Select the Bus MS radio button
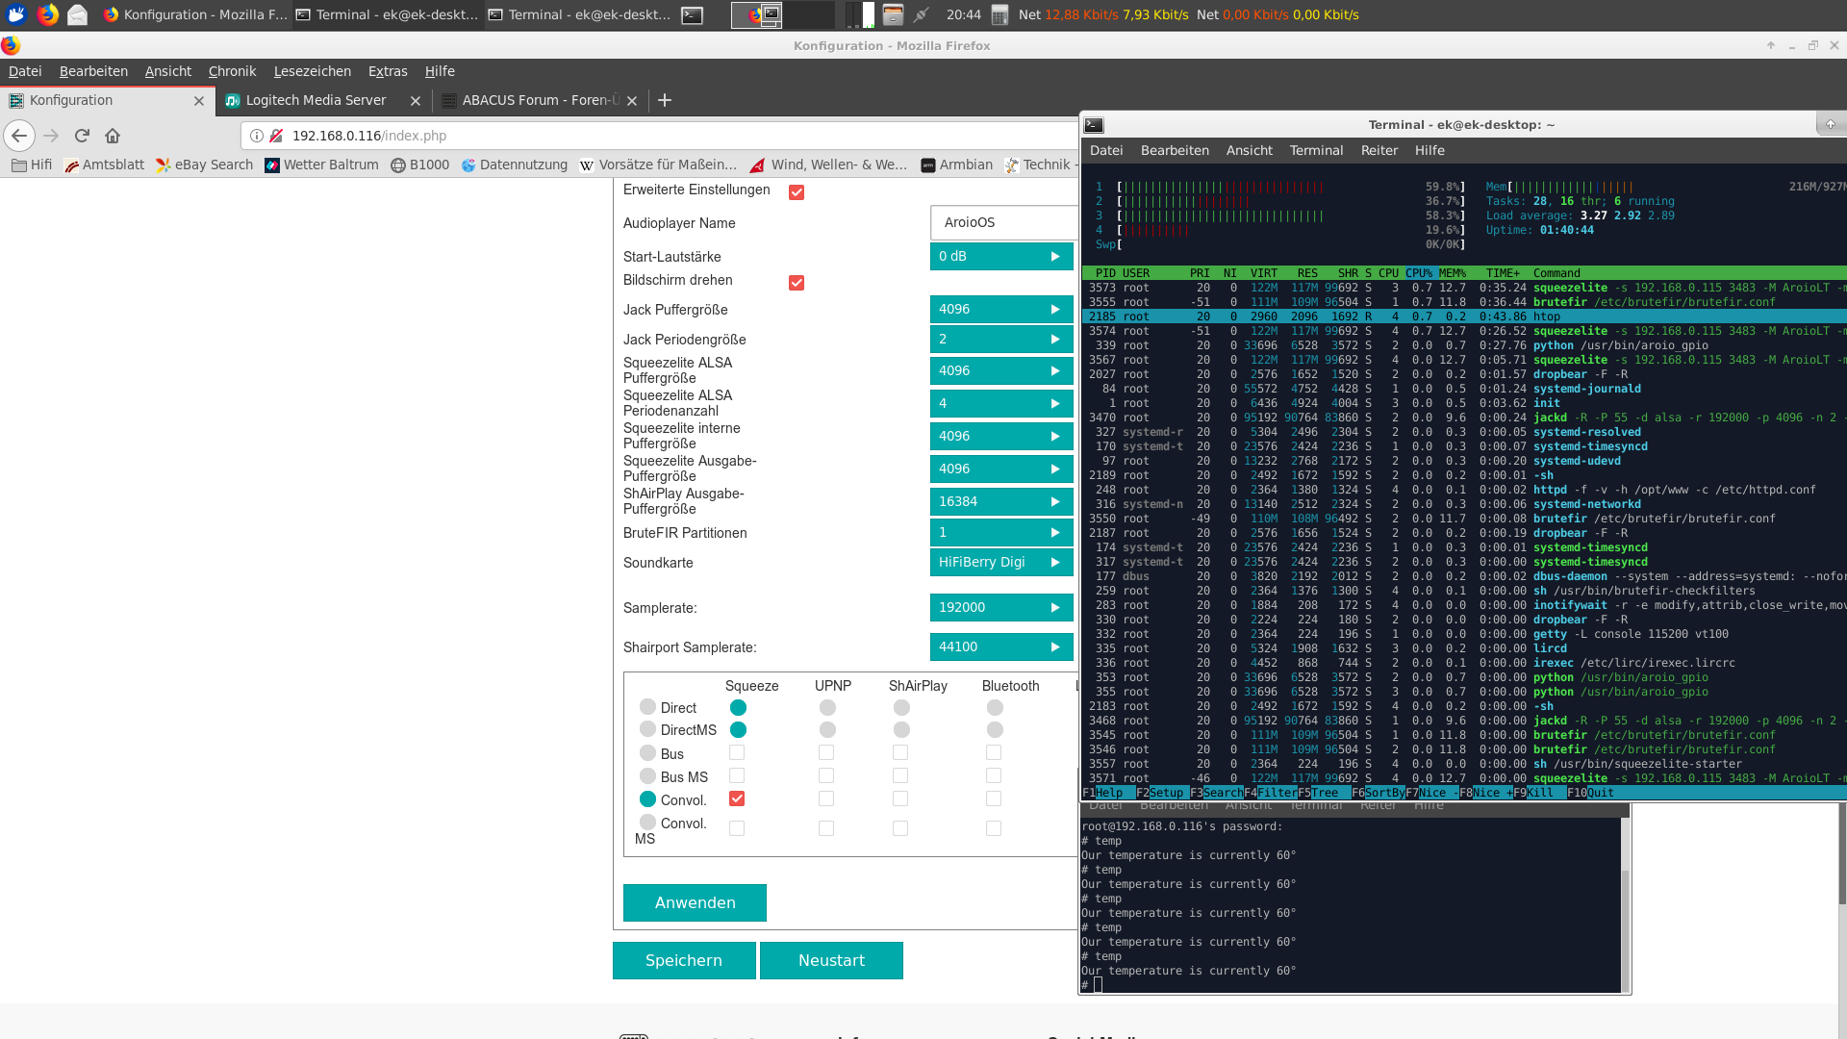 [647, 776]
